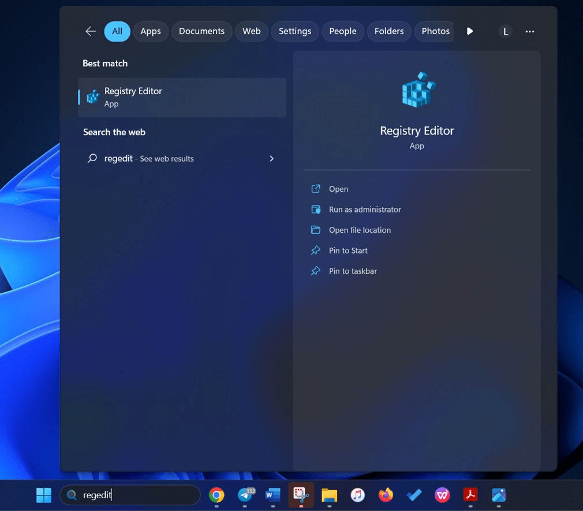Filter results by Settings

tap(295, 31)
